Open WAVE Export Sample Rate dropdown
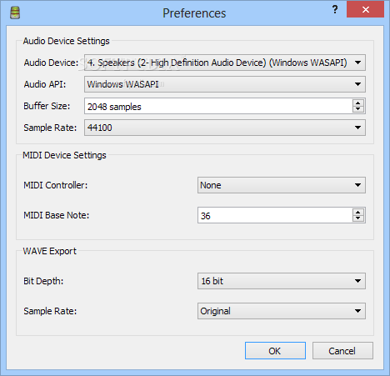 [x=282, y=311]
